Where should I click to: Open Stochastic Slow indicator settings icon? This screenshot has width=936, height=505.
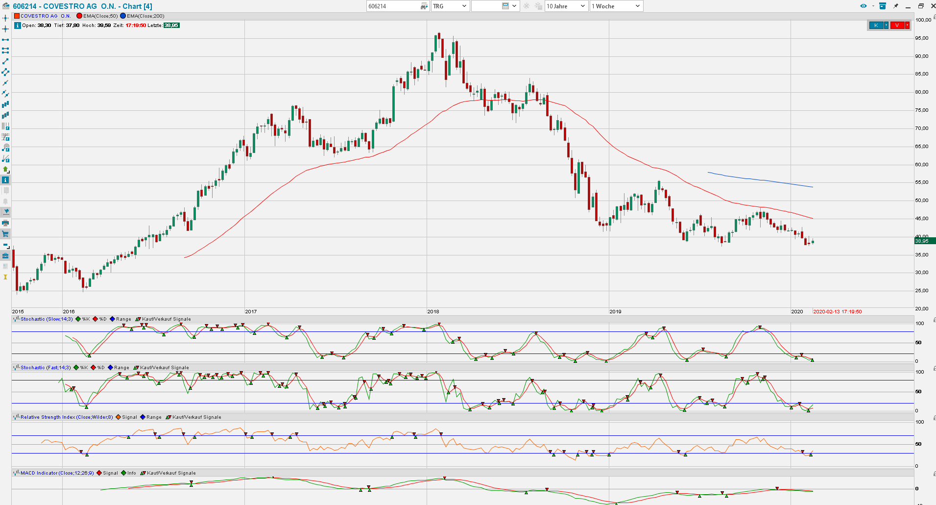click(x=16, y=319)
